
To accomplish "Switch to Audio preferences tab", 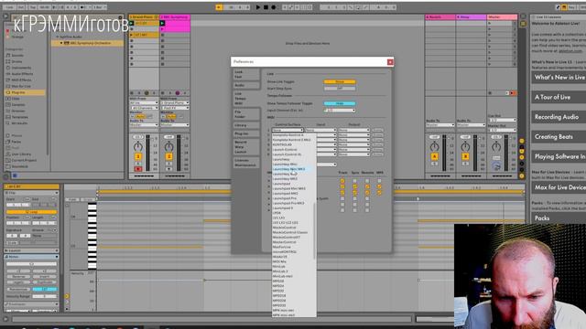I will click(x=245, y=85).
